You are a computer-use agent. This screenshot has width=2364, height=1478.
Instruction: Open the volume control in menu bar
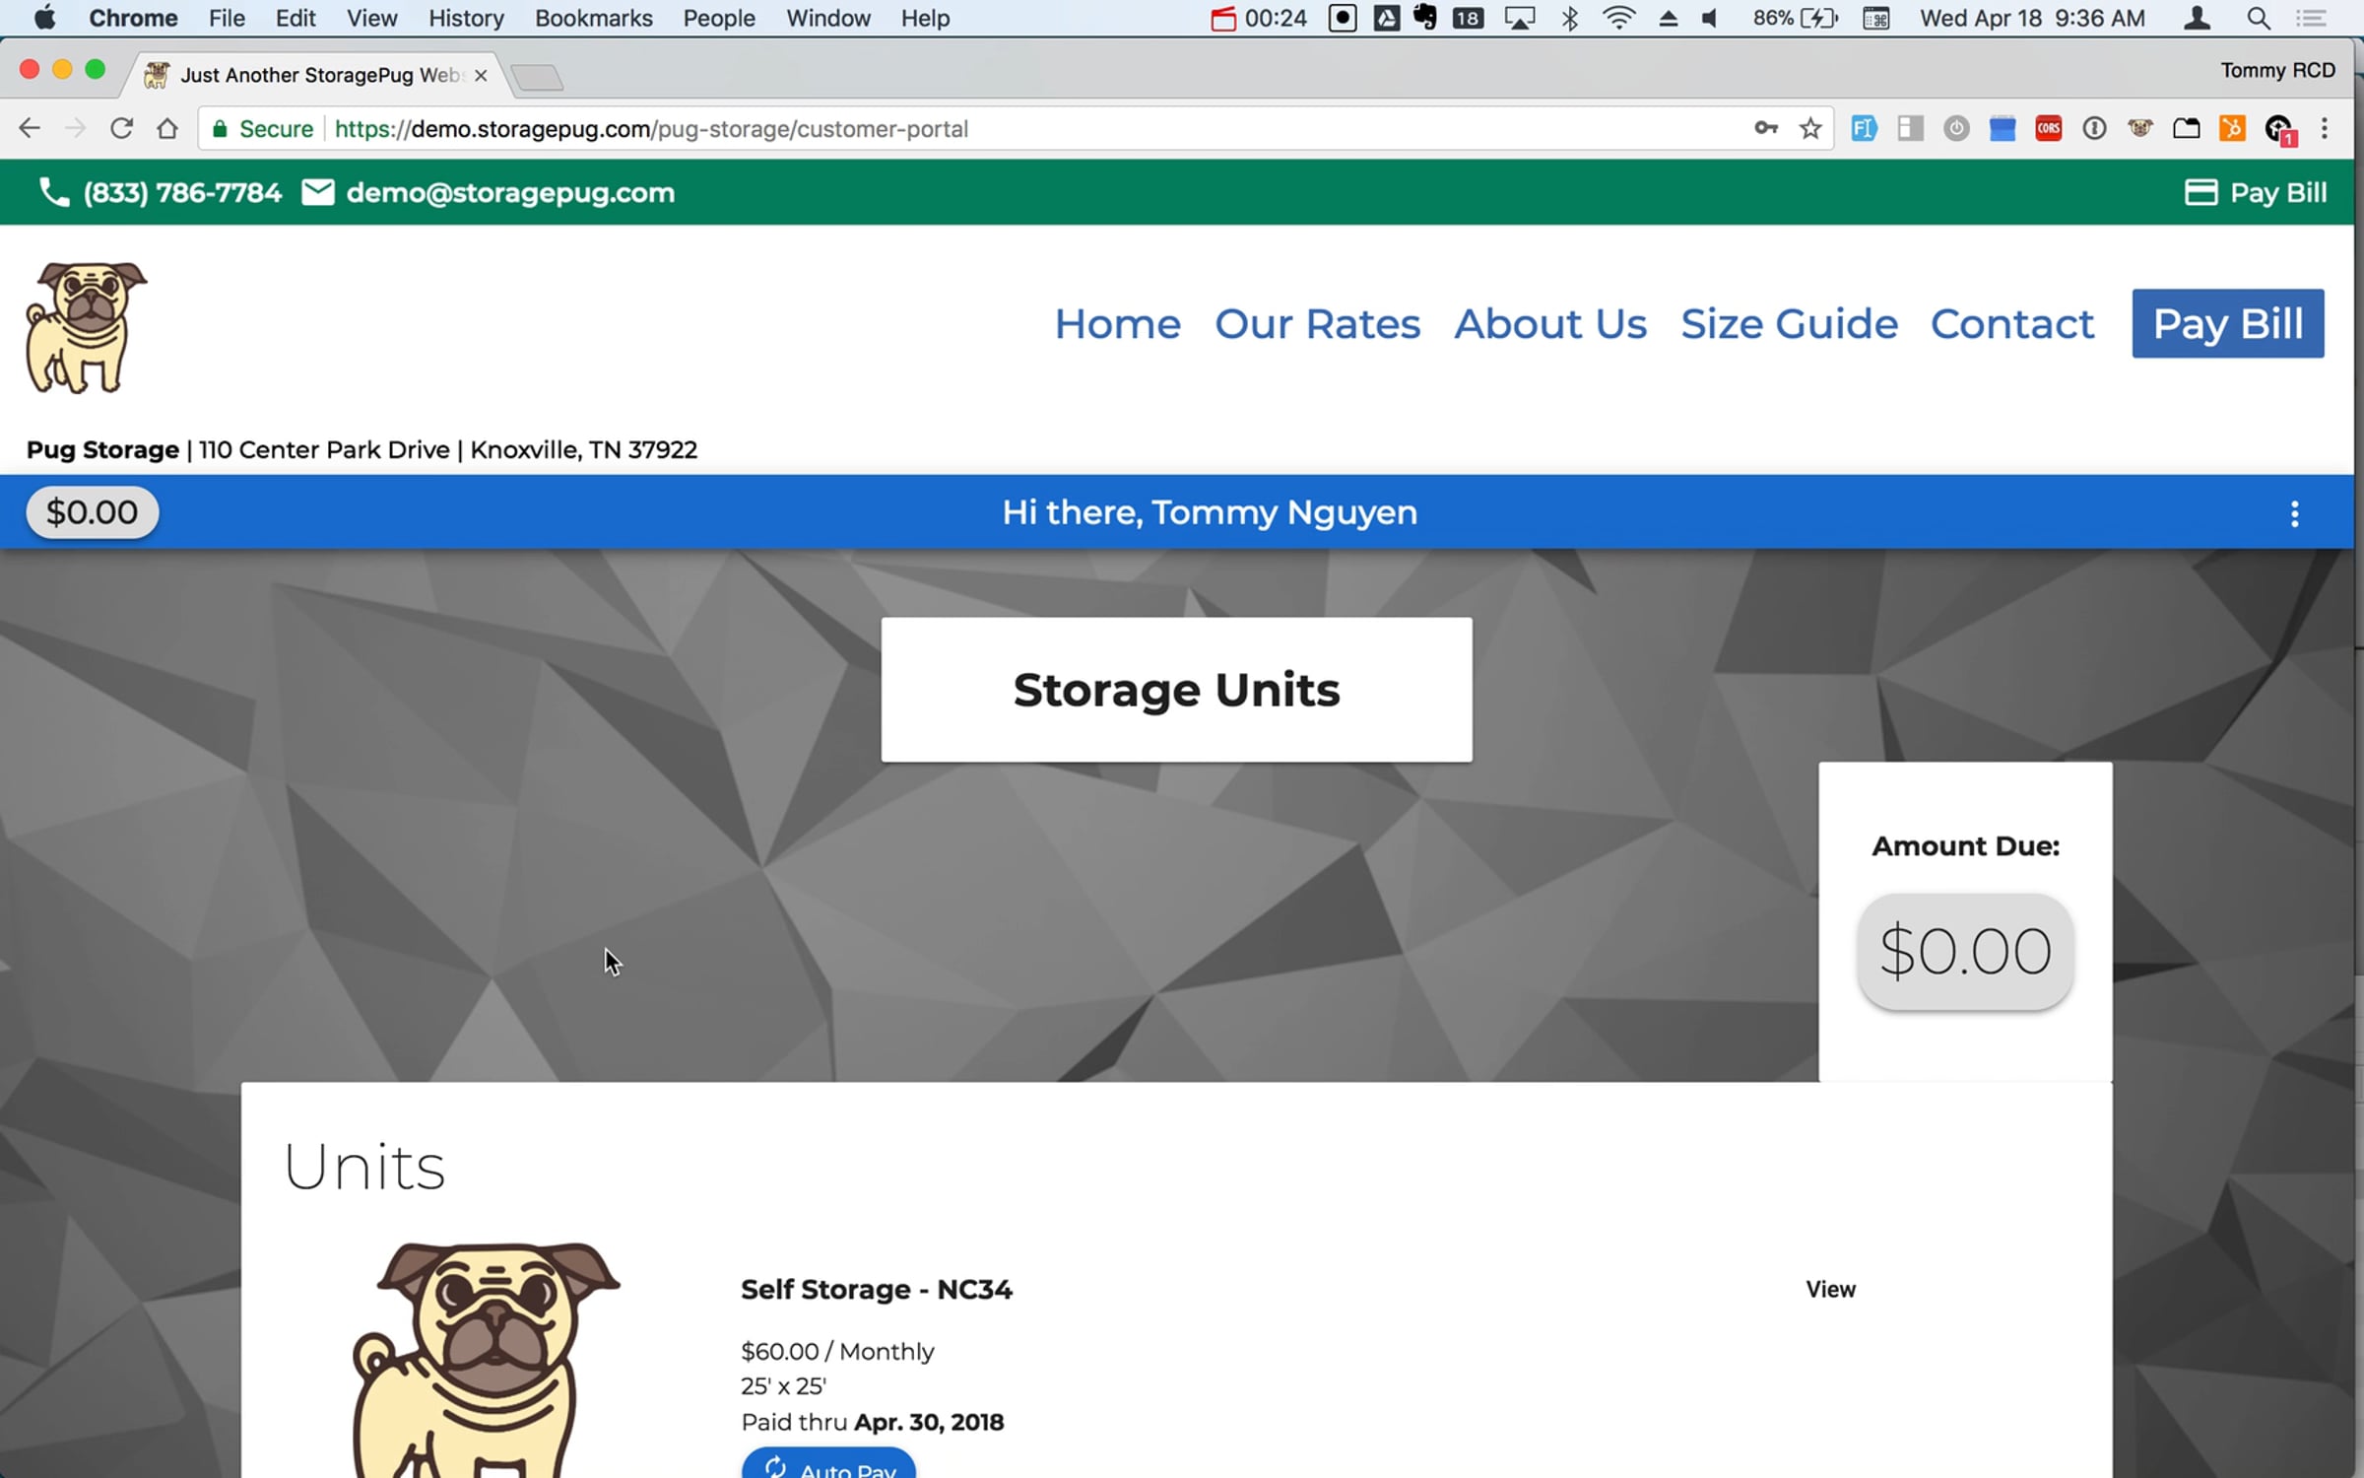point(1710,18)
